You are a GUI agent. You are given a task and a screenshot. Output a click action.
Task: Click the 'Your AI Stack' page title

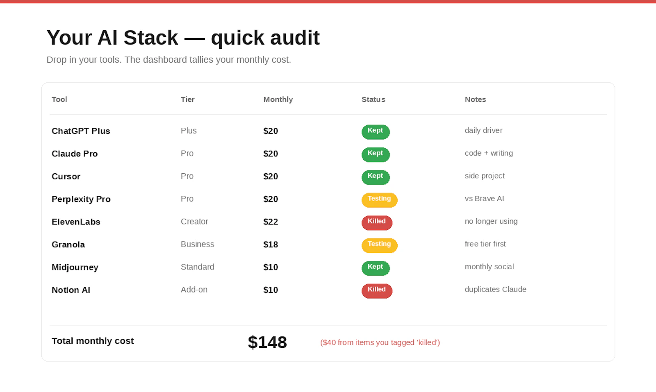[183, 38]
